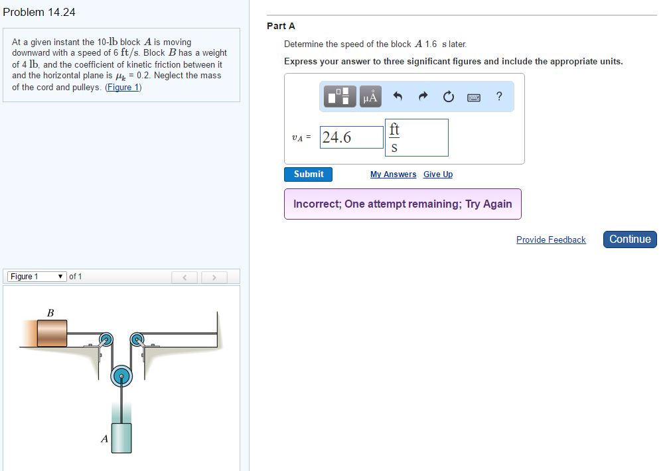Click the Incorrect; Try Again message box

(x=403, y=204)
